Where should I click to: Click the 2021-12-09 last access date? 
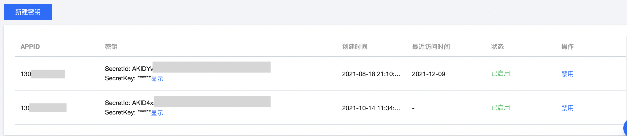click(428, 74)
